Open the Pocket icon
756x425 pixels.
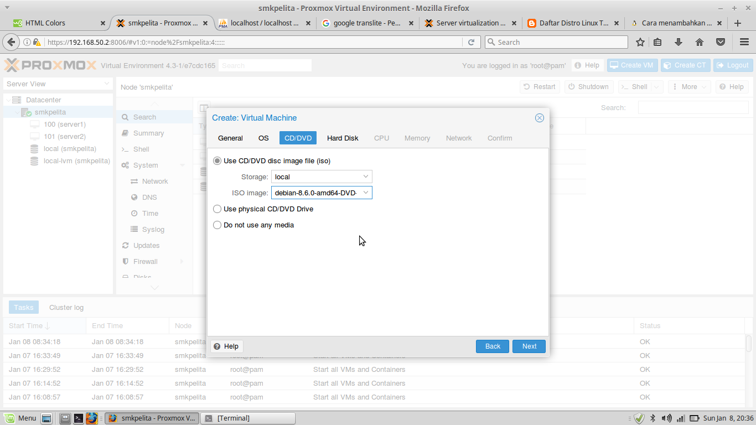[721, 42]
